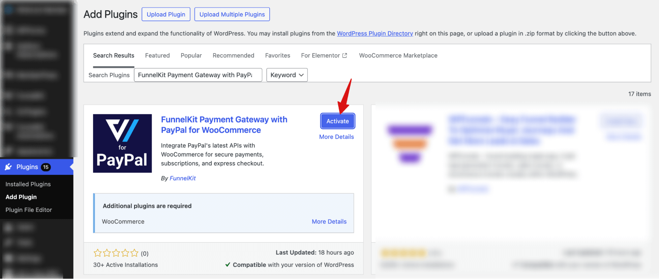Click the green compatibility checkmark
This screenshot has height=279, width=659.
[227, 265]
